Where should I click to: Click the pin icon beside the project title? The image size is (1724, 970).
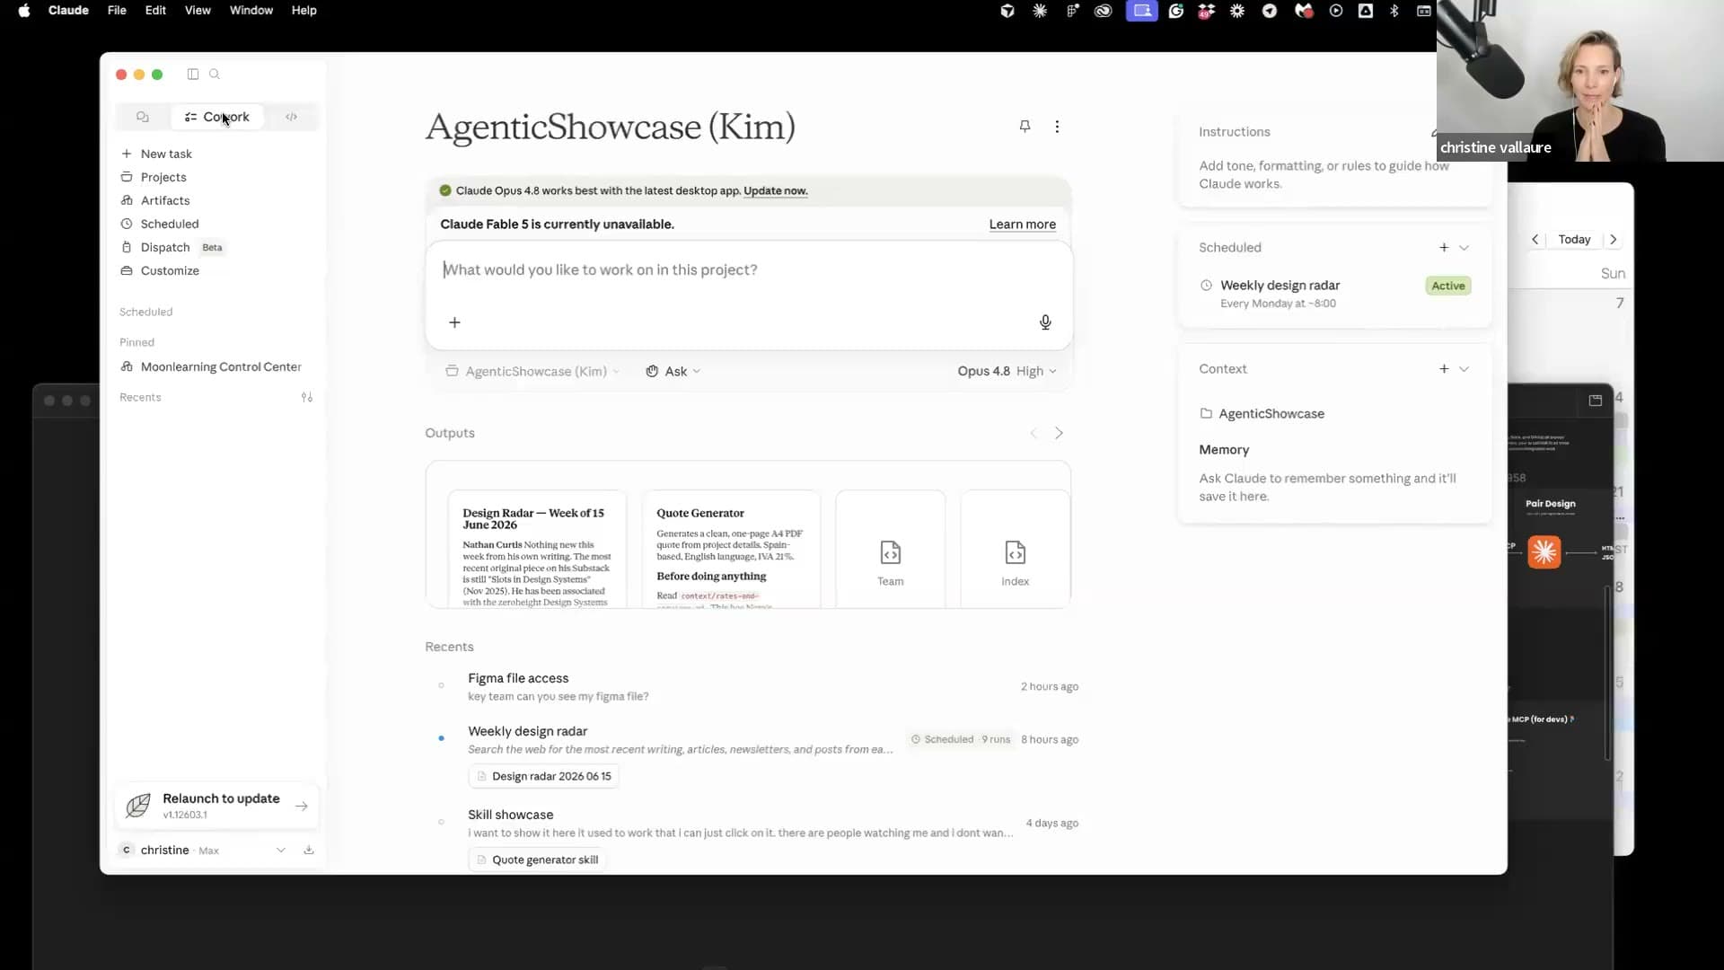[1025, 127]
